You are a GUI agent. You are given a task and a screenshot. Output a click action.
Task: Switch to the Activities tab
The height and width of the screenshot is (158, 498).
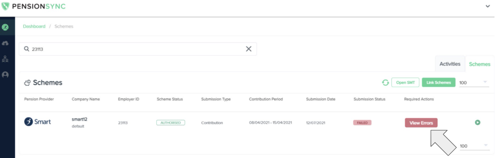450,64
